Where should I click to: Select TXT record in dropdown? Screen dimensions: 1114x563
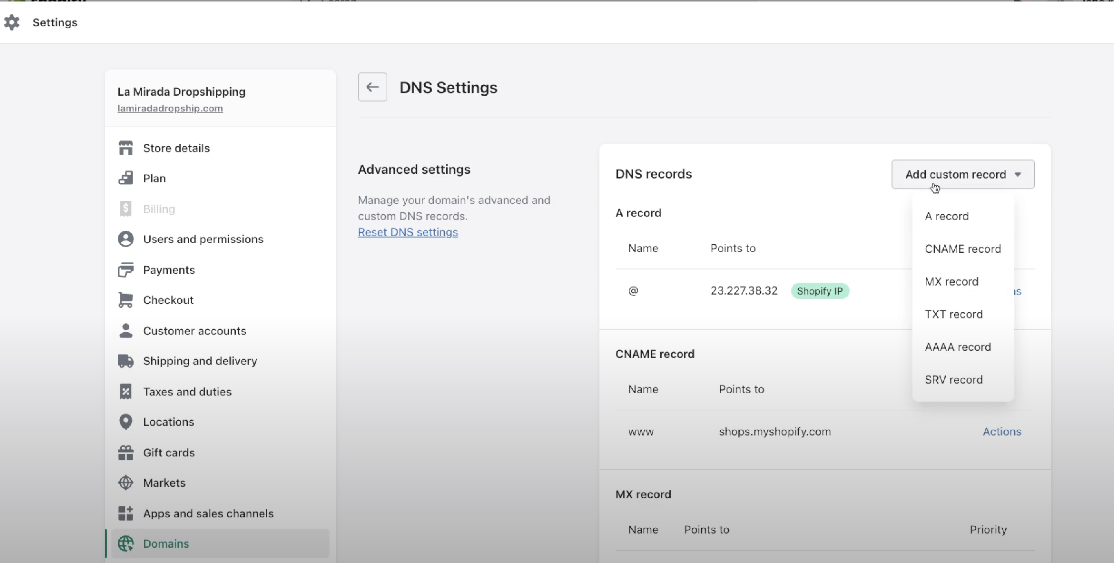pyautogui.click(x=953, y=314)
